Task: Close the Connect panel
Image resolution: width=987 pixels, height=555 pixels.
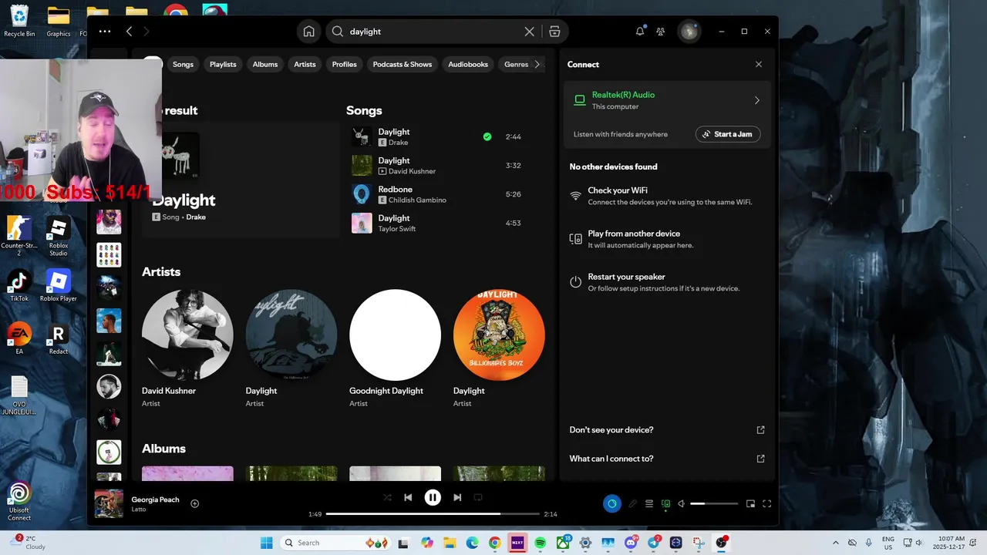Action: (759, 65)
